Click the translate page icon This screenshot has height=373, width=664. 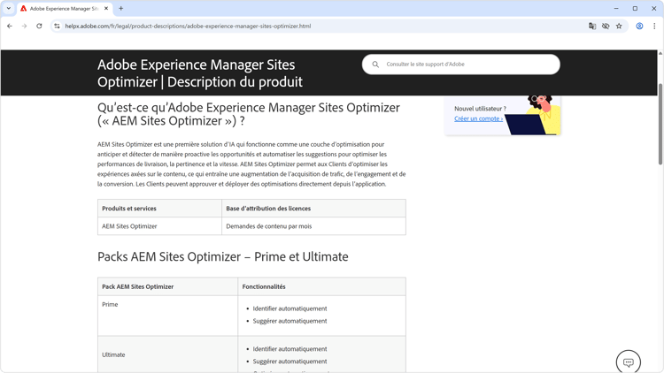(592, 26)
